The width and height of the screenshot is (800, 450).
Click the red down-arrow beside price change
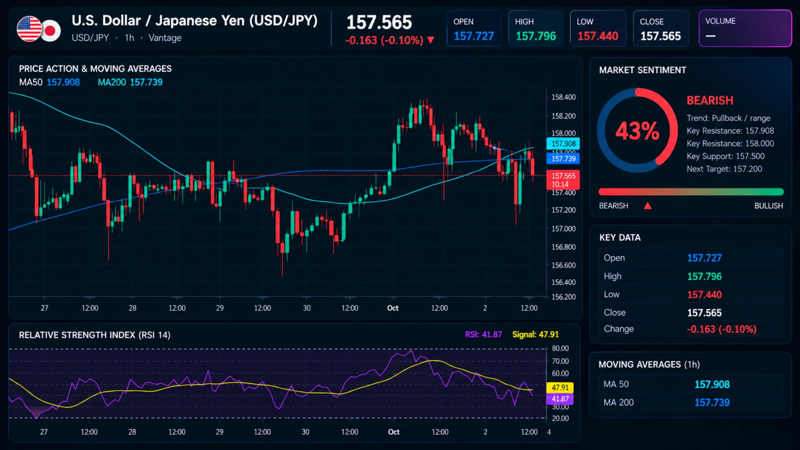point(431,40)
